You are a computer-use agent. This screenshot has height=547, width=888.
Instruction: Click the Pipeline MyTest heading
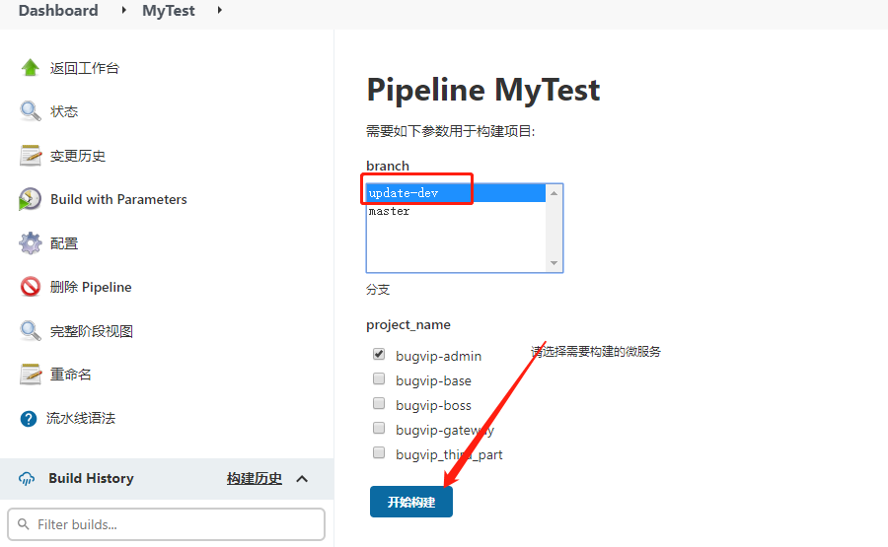(483, 90)
